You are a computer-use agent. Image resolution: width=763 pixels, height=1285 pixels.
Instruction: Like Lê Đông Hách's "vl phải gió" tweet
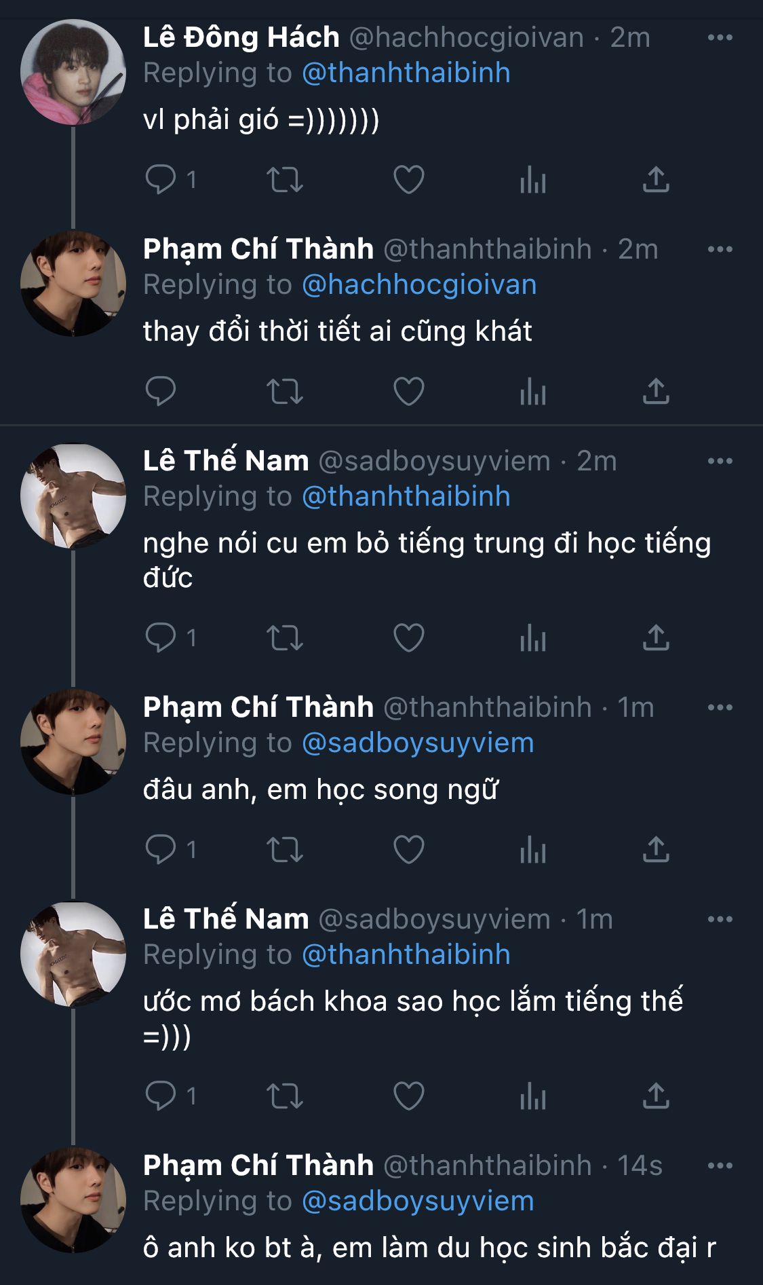(408, 180)
